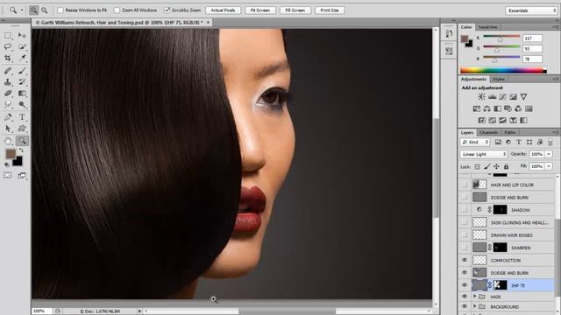Open the status bar info arrow

pyautogui.click(x=139, y=311)
